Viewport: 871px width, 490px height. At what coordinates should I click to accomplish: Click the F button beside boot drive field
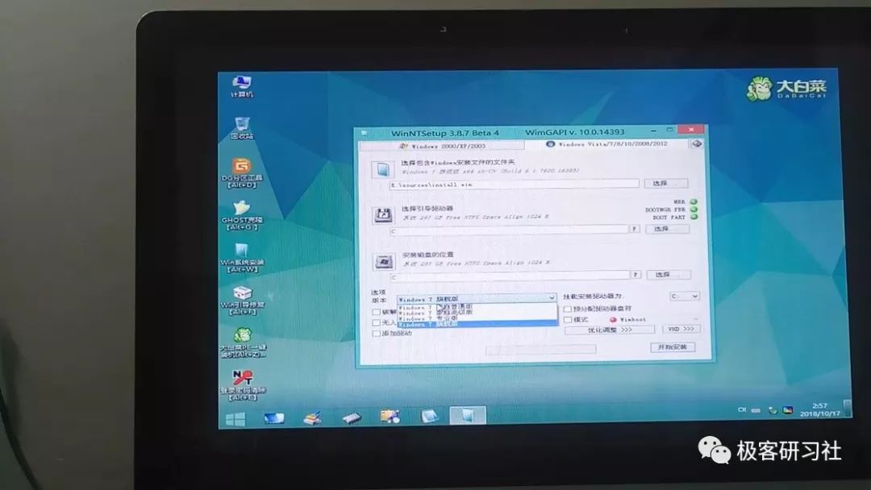[635, 229]
